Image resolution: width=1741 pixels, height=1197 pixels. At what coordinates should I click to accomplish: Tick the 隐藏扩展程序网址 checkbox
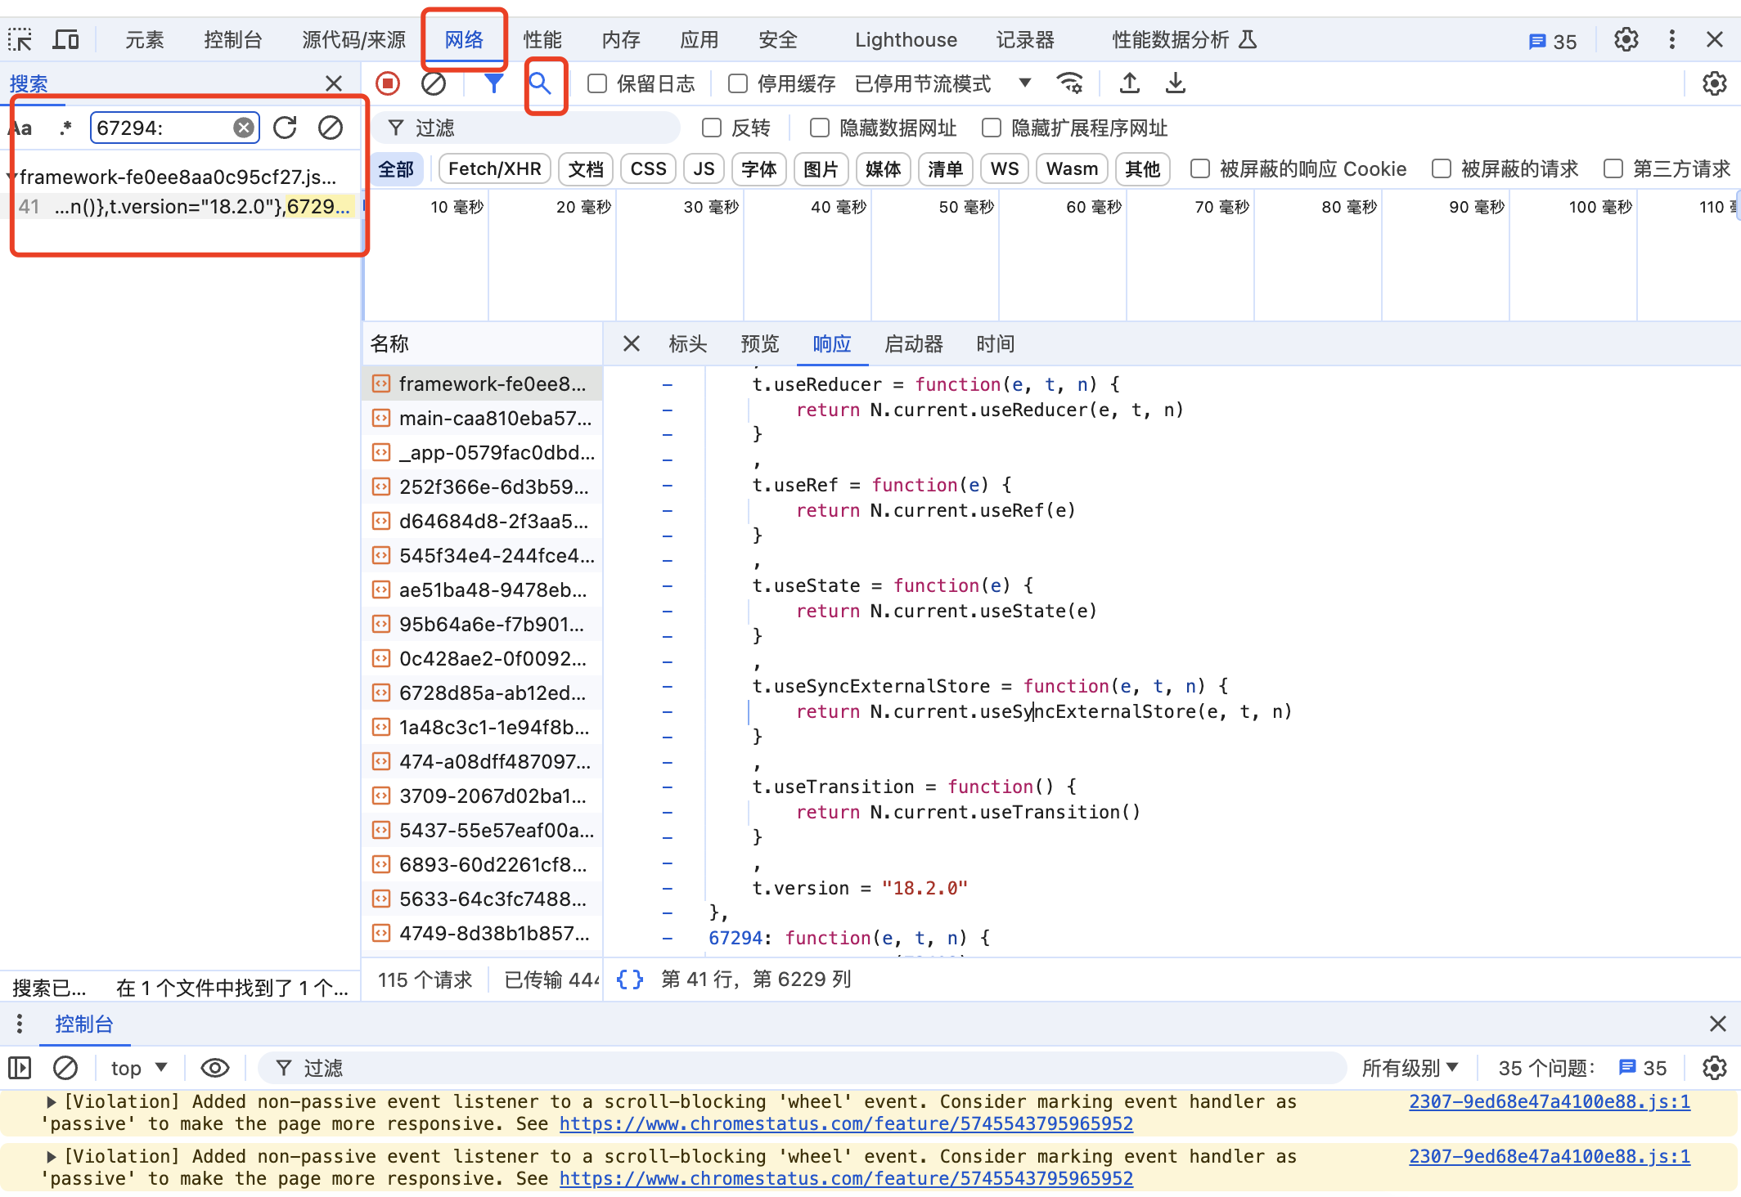point(992,128)
